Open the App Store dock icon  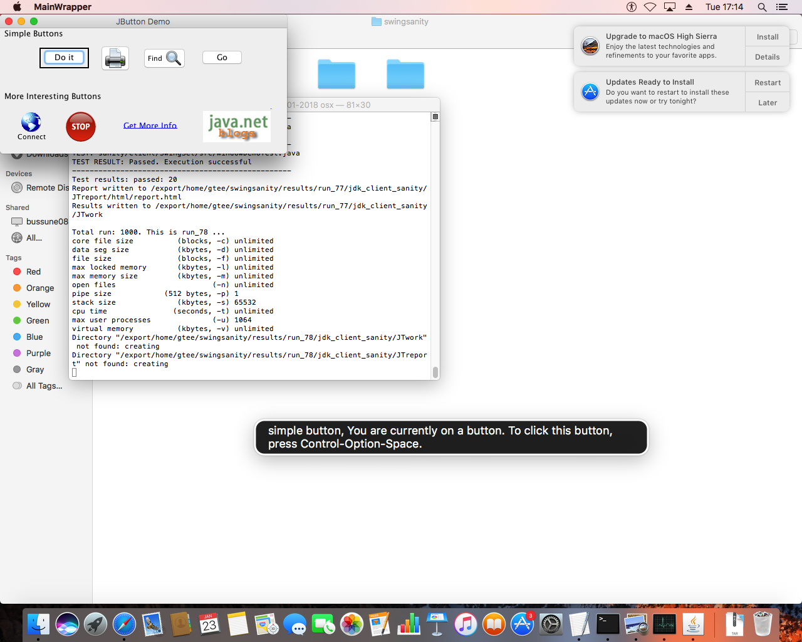(x=522, y=624)
